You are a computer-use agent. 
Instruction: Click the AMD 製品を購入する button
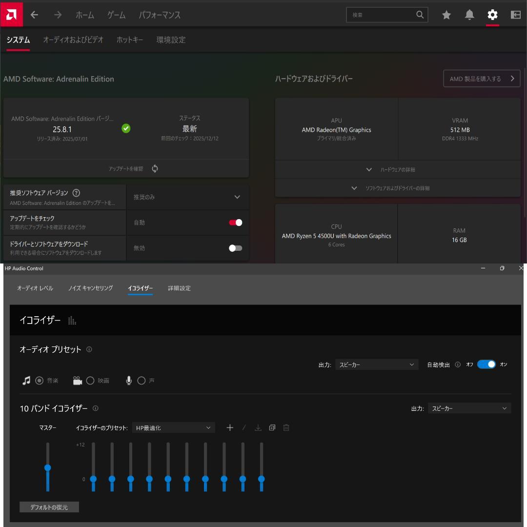(481, 79)
